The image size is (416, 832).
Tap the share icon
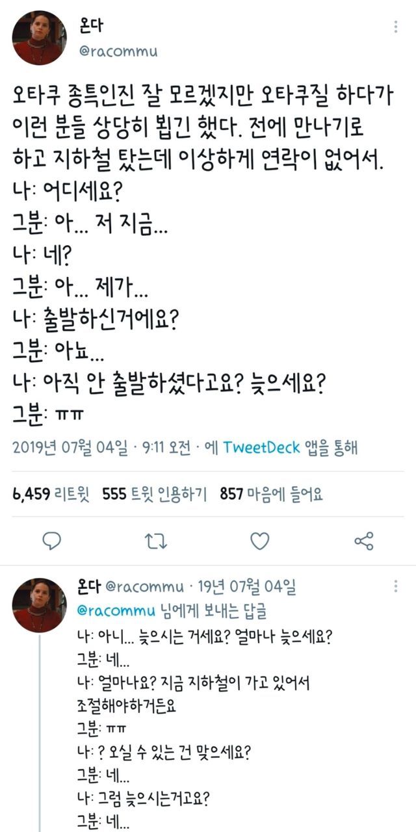[x=363, y=540]
